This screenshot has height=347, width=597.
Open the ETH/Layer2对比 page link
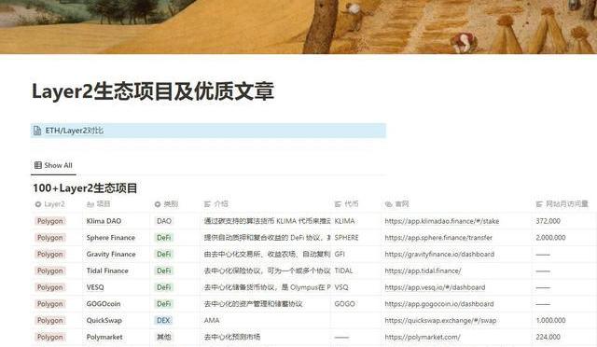coord(75,131)
